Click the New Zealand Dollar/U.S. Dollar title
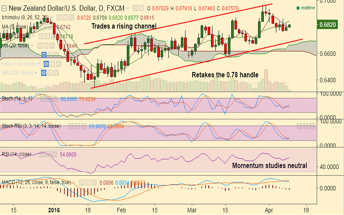Image resolution: width=344 pixels, height=215 pixels. coord(66,8)
